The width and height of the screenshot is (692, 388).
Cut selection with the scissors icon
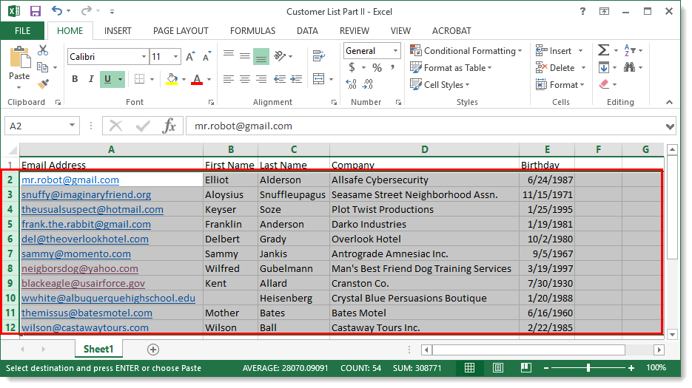pos(43,50)
